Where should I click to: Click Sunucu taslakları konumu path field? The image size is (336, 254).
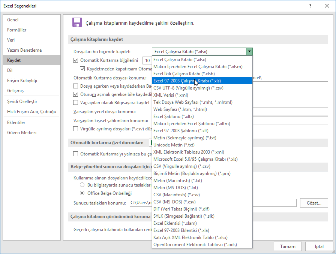pos(213,203)
